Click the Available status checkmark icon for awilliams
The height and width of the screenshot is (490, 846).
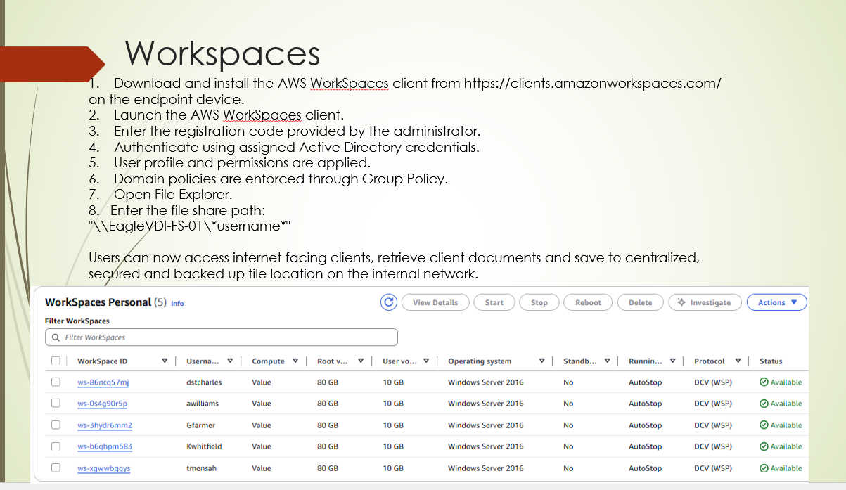pyautogui.click(x=764, y=404)
